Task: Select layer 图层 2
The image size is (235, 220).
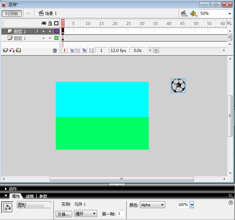Action: click(20, 31)
